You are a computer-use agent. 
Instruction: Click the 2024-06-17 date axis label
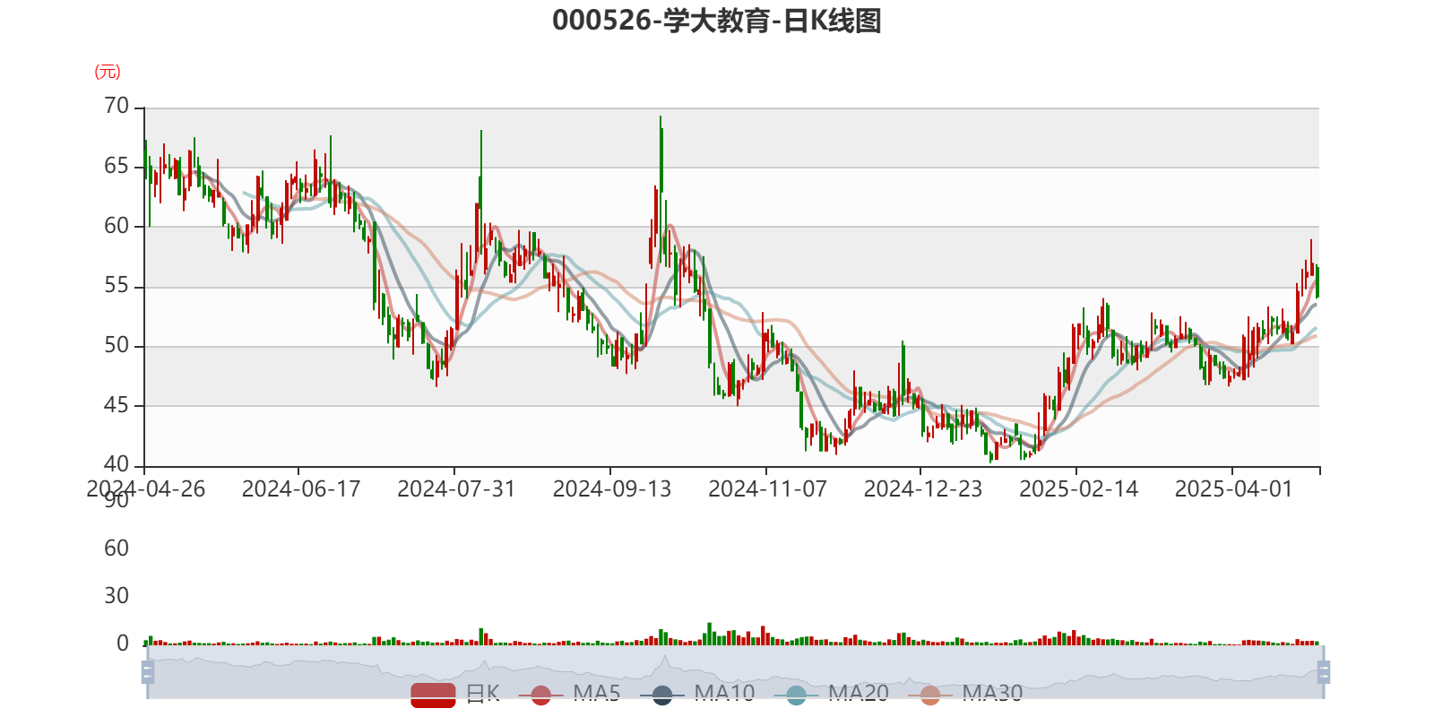click(x=301, y=489)
